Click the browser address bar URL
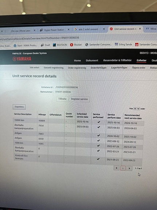This screenshot has height=210, width=157. [x=40, y=38]
